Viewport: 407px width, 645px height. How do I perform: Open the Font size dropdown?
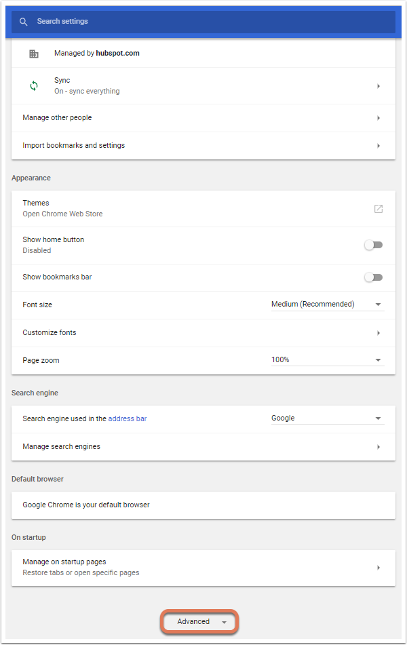coord(328,305)
